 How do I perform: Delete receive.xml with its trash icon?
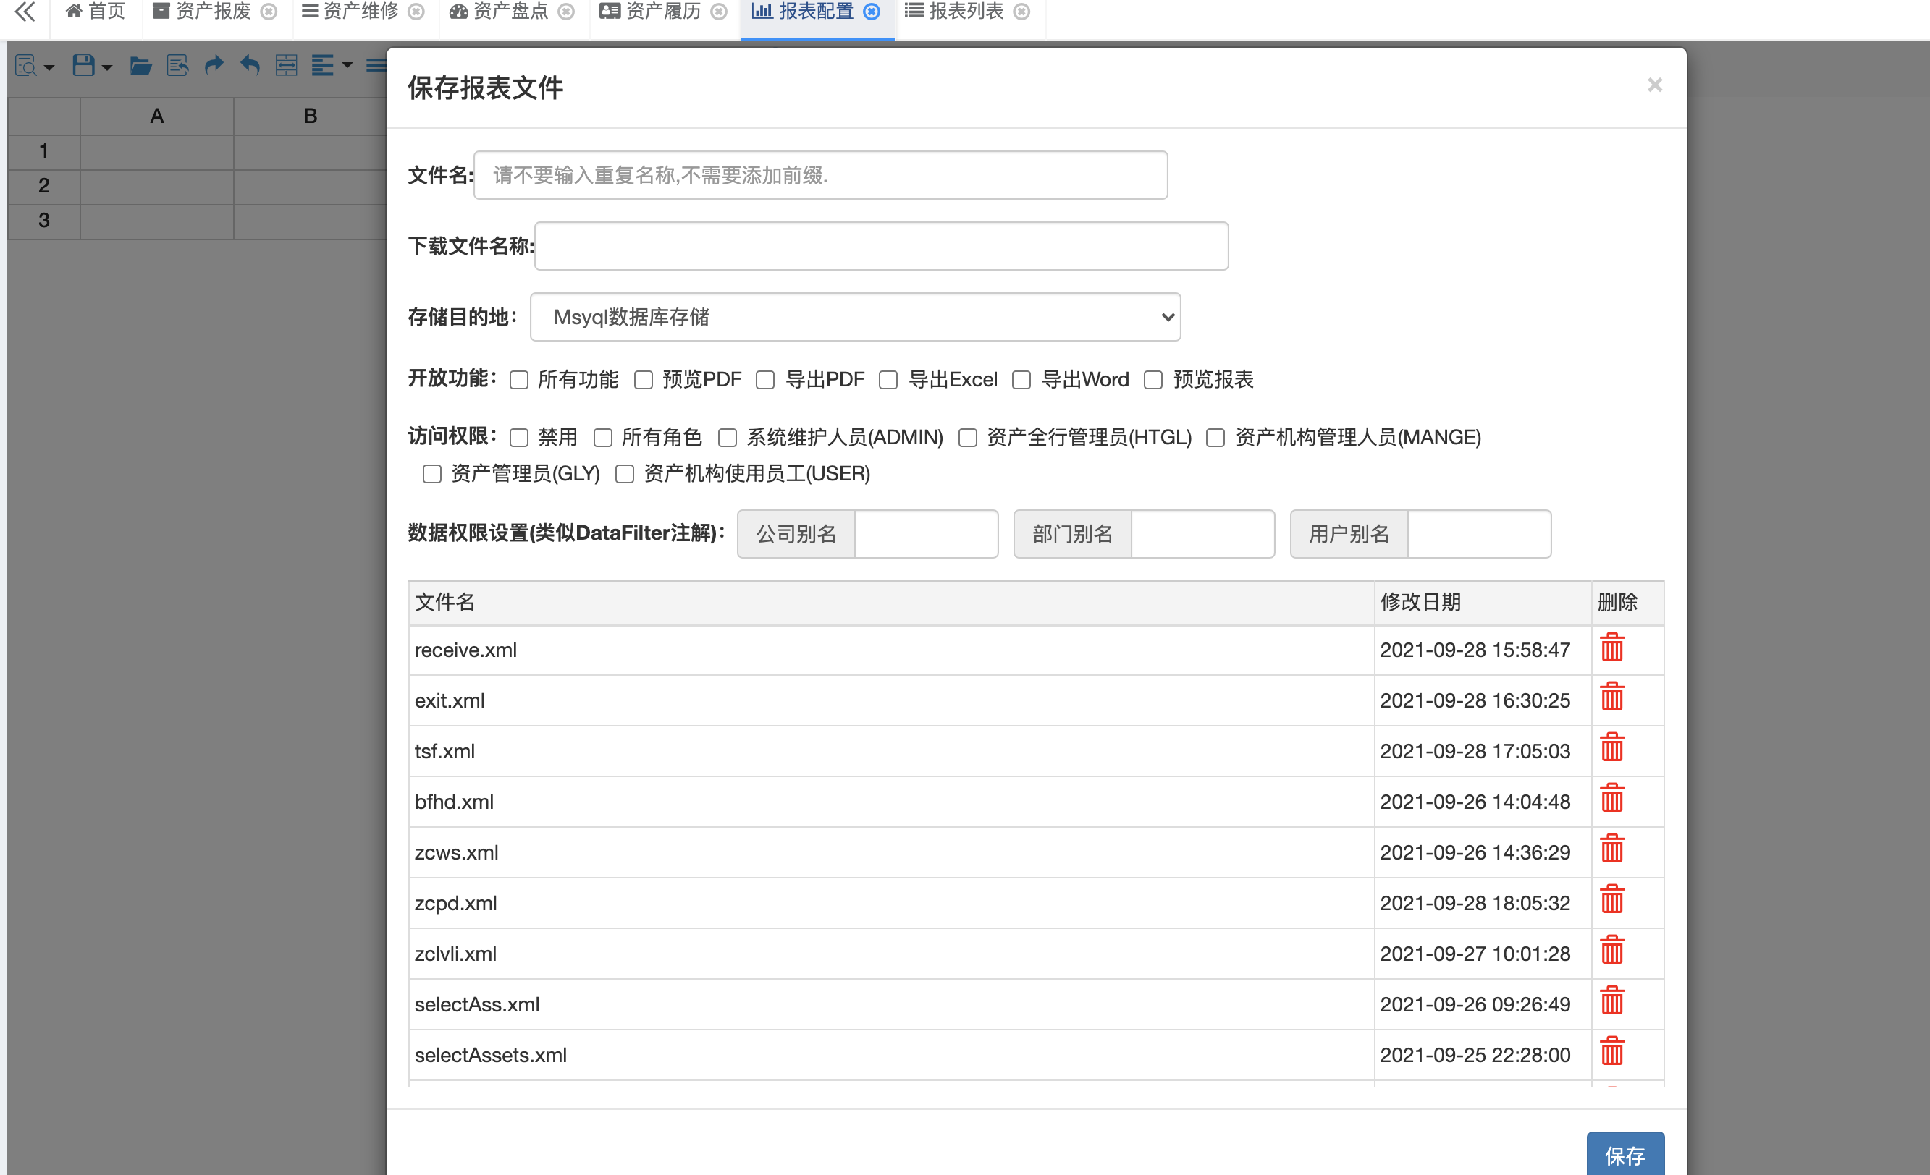pyautogui.click(x=1612, y=648)
